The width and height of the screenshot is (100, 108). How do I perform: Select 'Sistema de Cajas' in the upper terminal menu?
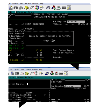click(24, 12)
